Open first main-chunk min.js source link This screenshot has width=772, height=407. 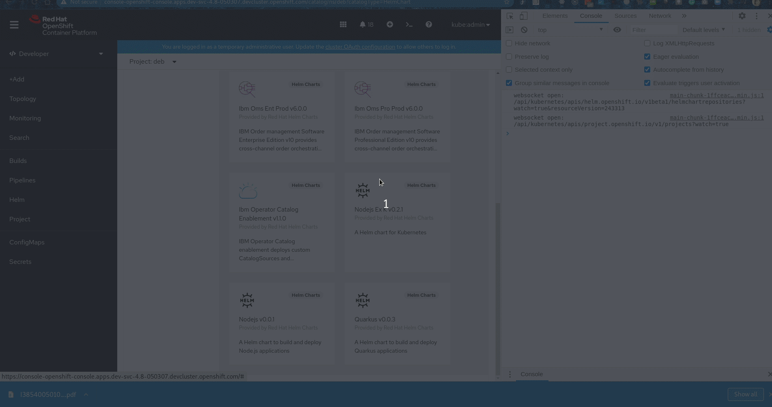click(x=716, y=96)
